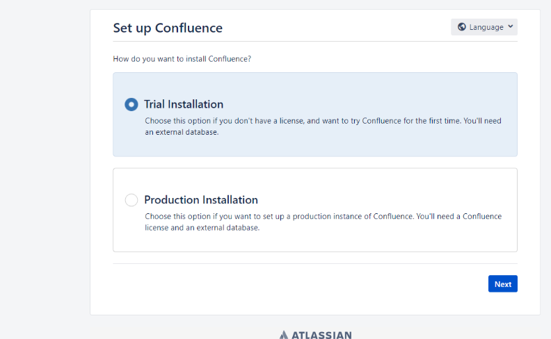
Task: Click the Atlassian logo at the bottom
Action: (x=315, y=335)
